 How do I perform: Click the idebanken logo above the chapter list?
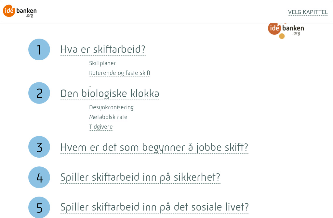[286, 29]
